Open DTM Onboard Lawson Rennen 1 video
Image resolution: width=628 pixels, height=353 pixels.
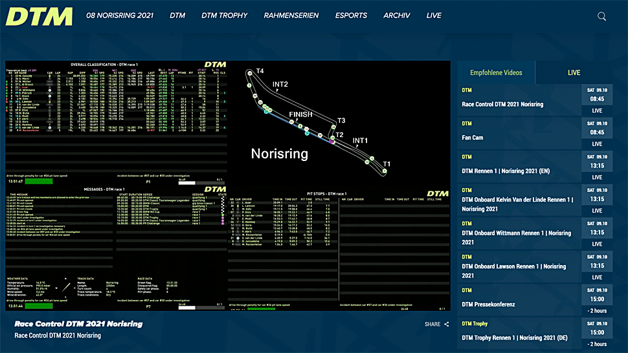point(514,271)
